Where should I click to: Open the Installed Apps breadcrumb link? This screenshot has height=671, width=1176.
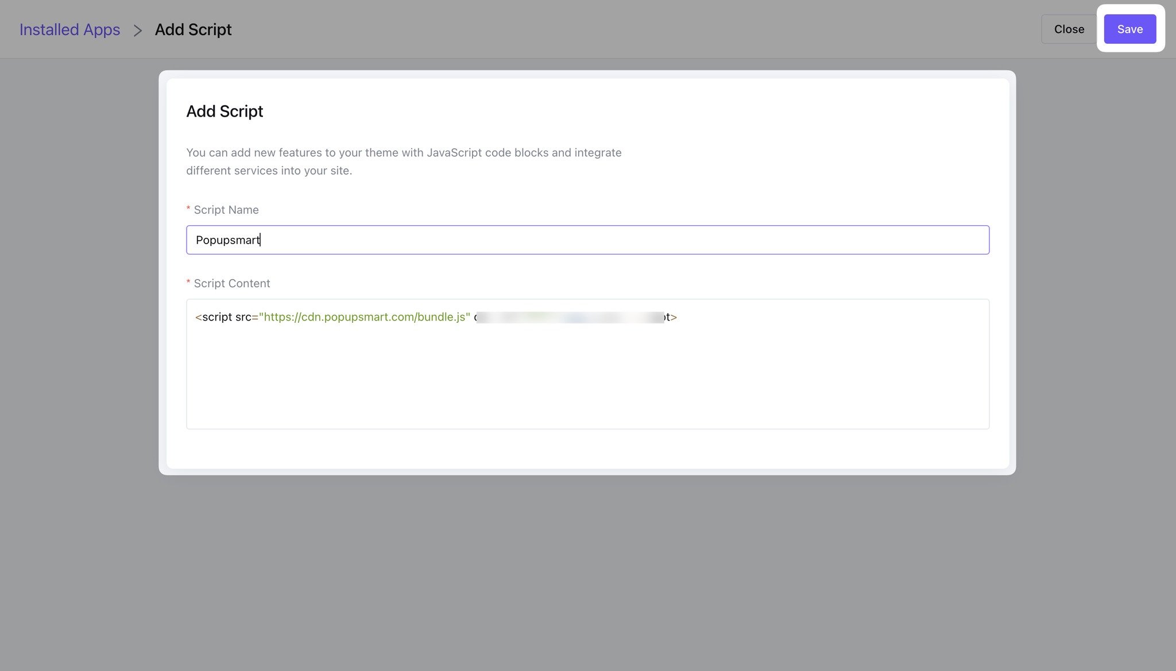tap(69, 29)
